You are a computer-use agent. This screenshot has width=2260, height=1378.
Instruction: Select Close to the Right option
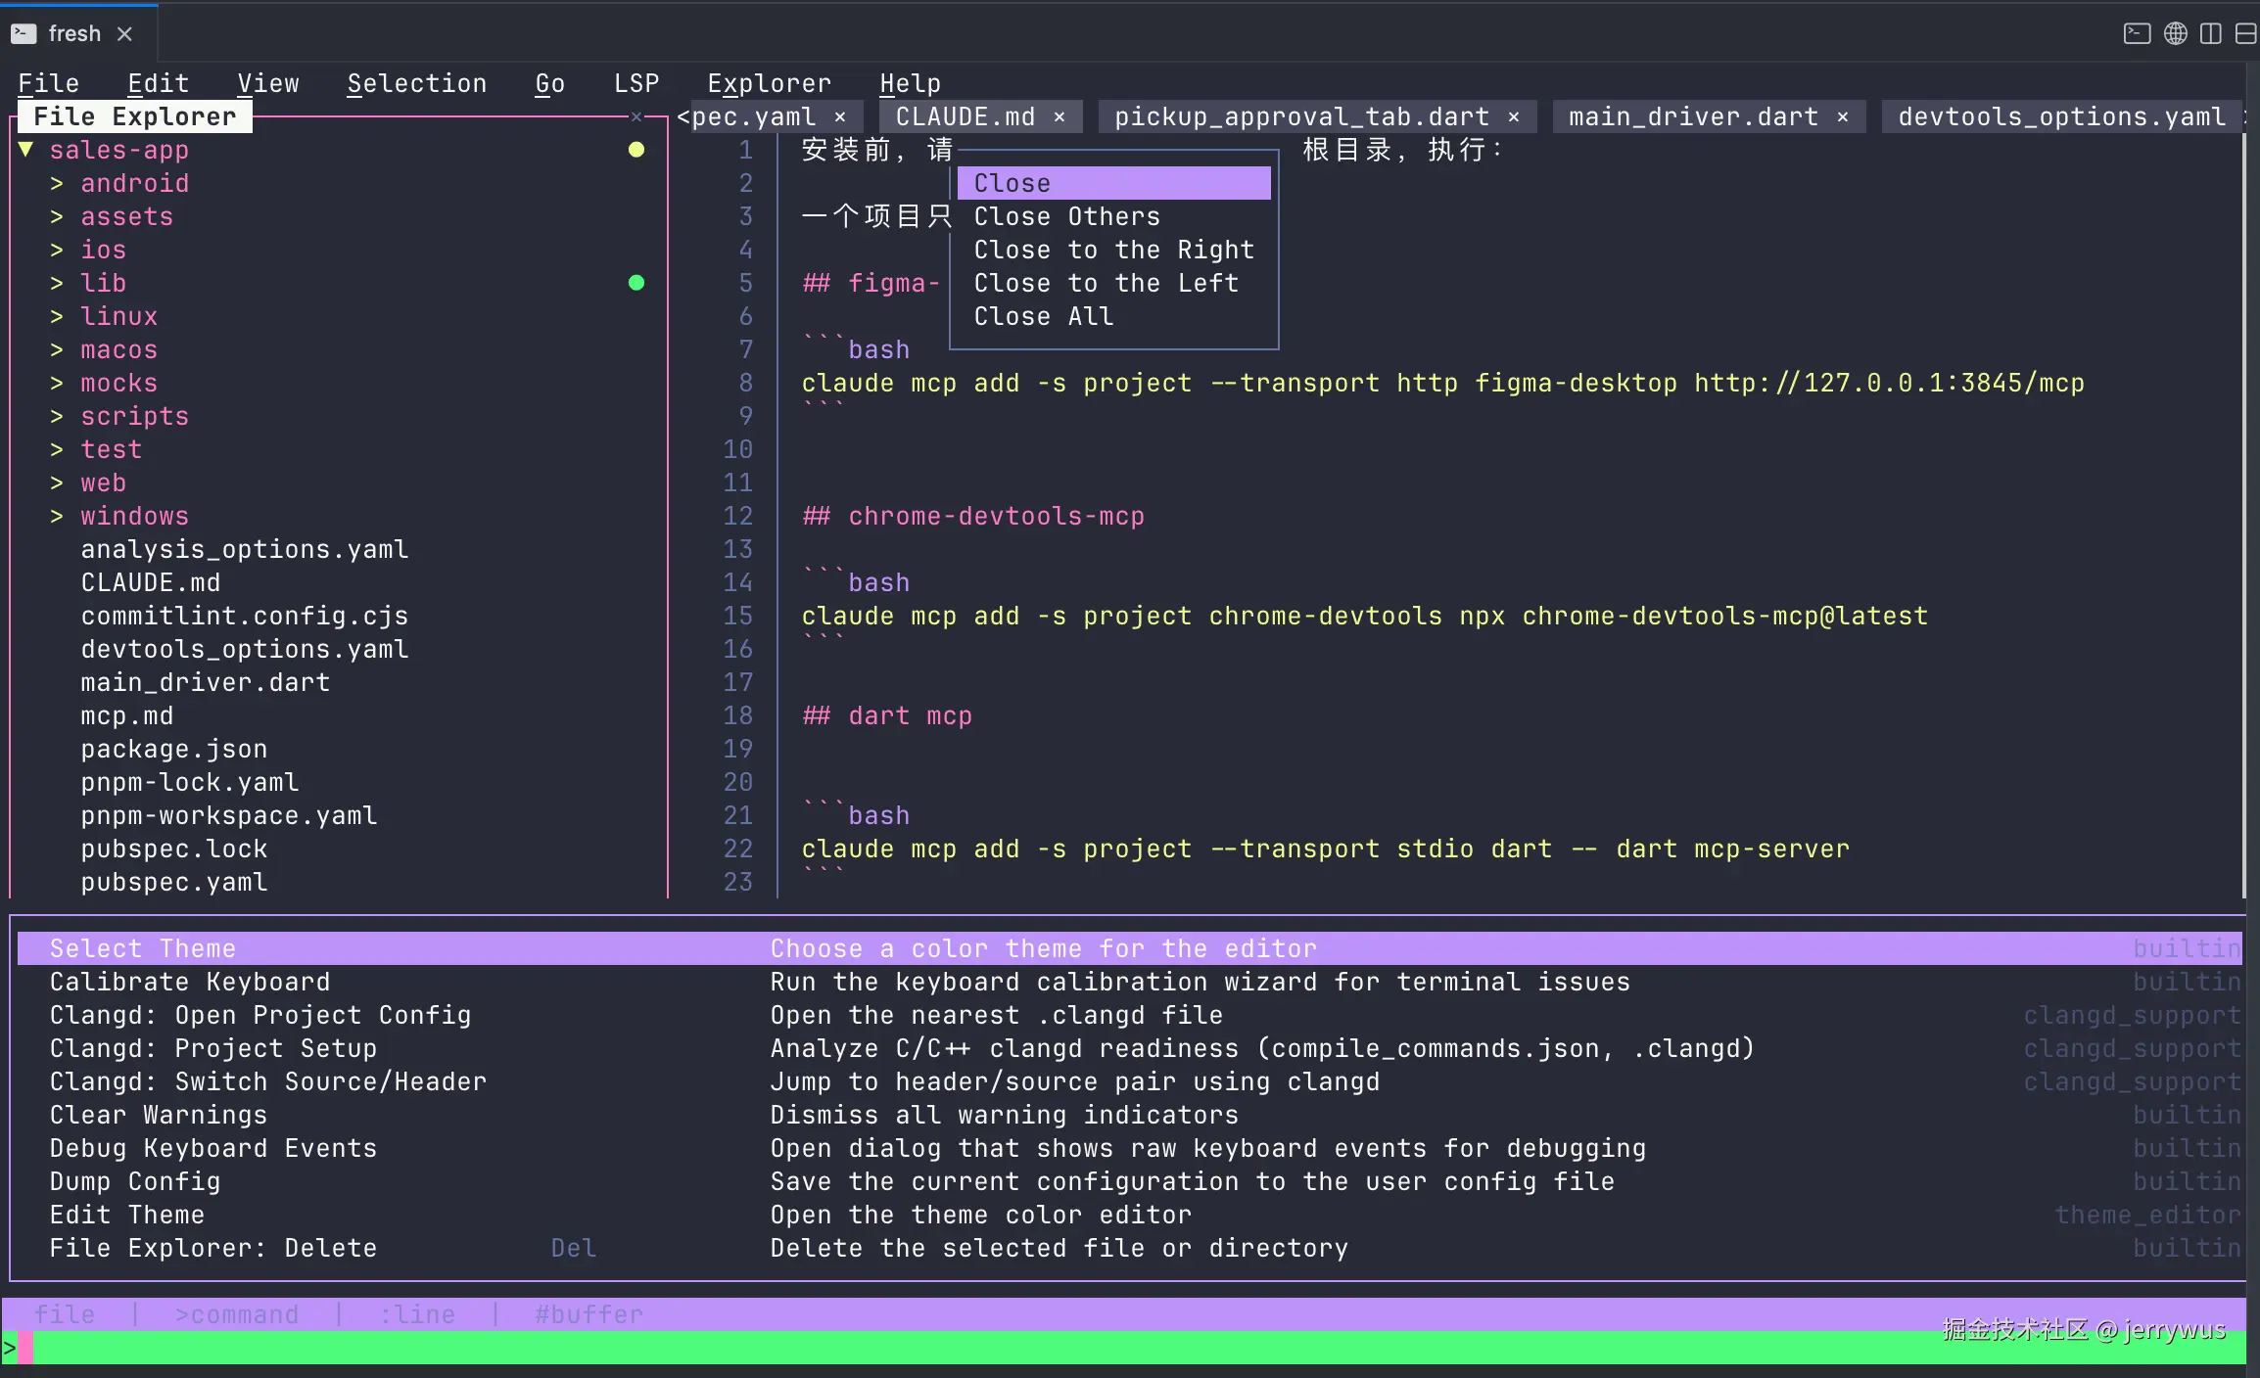click(1113, 250)
